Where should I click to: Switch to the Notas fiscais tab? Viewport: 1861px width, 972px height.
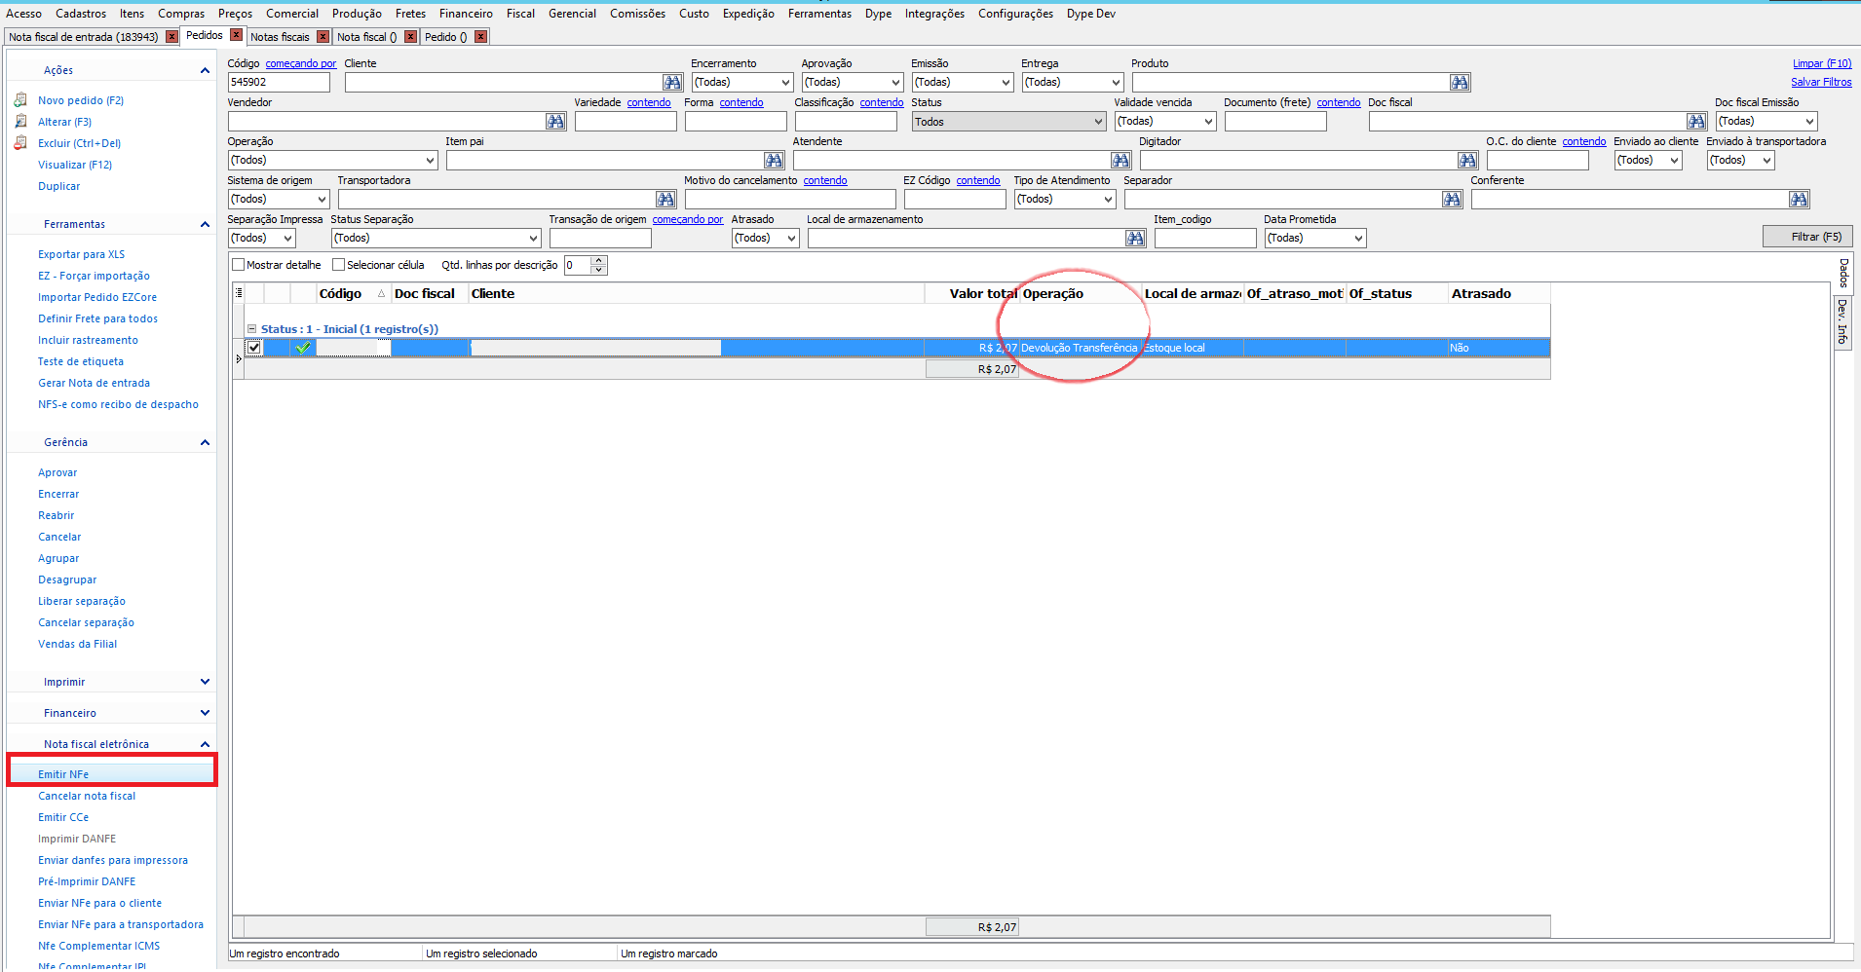tap(280, 37)
